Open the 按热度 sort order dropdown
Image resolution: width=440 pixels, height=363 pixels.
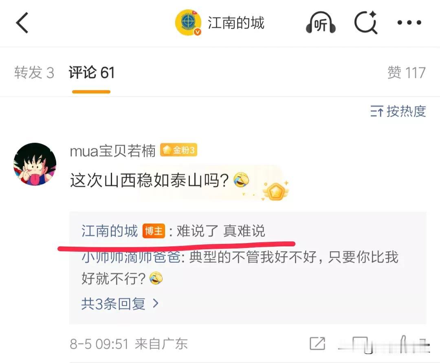pos(398,111)
